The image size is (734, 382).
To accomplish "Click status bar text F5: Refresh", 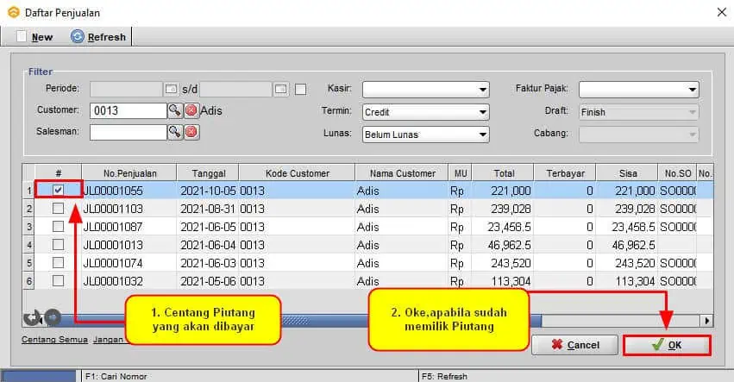I will [x=444, y=376].
